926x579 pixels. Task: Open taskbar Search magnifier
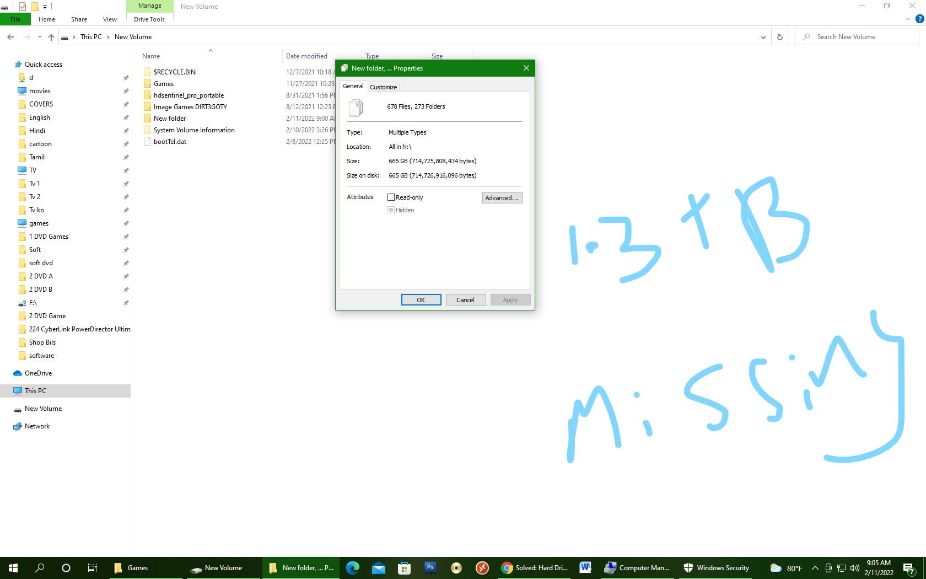coord(40,567)
